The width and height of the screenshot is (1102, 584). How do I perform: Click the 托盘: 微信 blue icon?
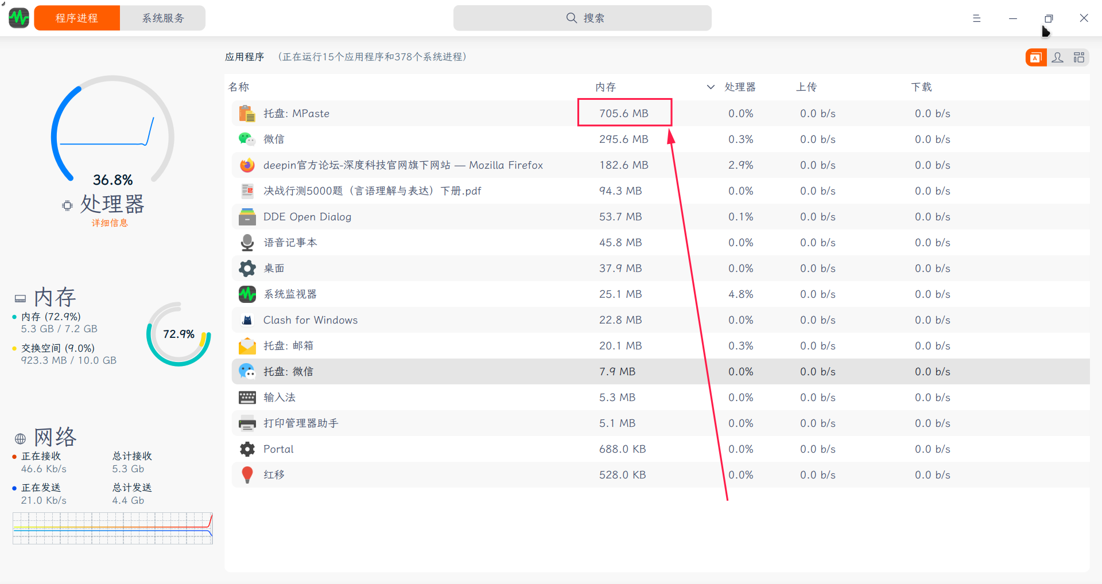tap(247, 372)
